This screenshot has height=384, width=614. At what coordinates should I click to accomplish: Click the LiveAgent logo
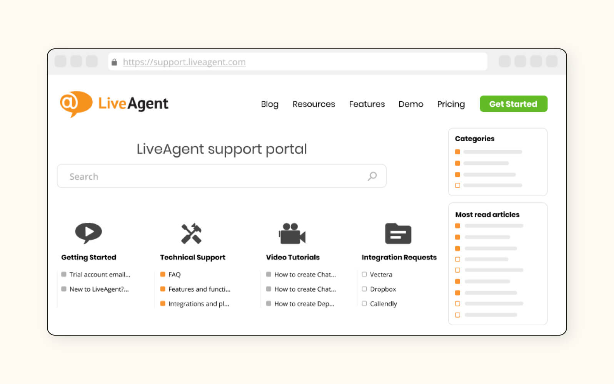click(114, 104)
